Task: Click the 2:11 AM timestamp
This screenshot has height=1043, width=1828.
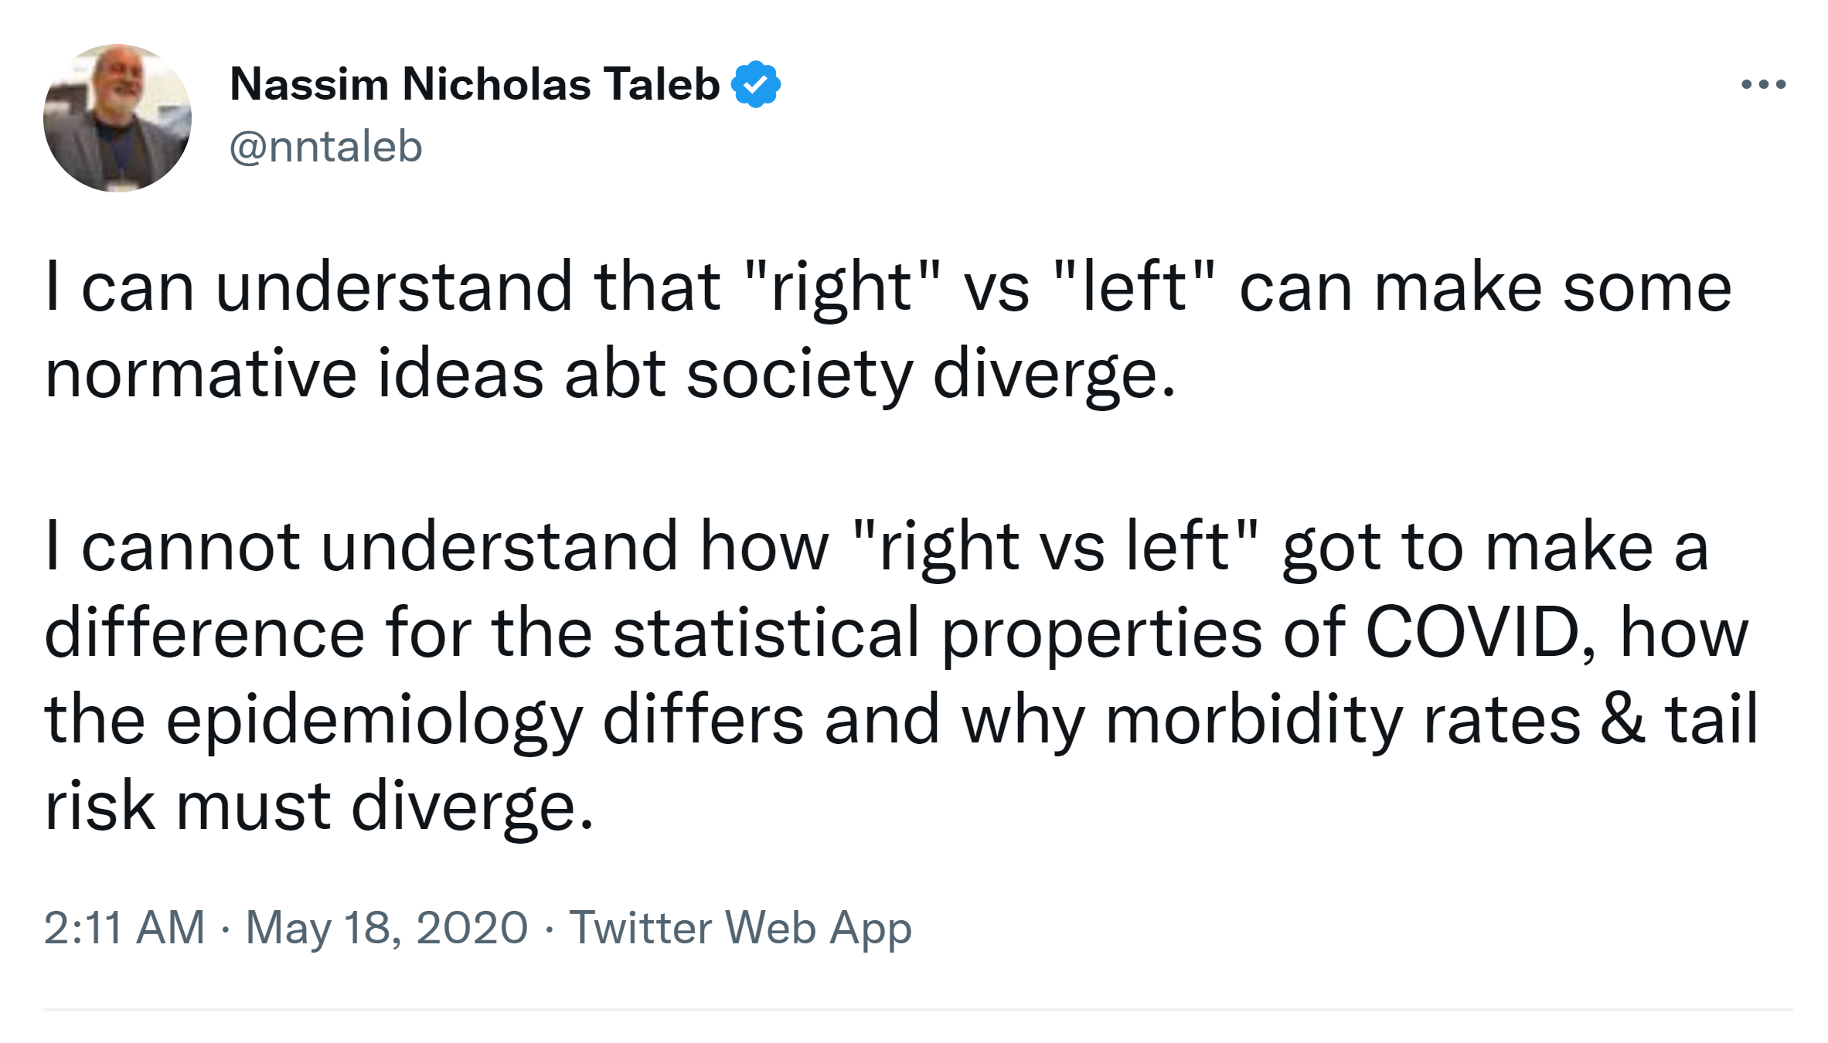Action: 124,927
